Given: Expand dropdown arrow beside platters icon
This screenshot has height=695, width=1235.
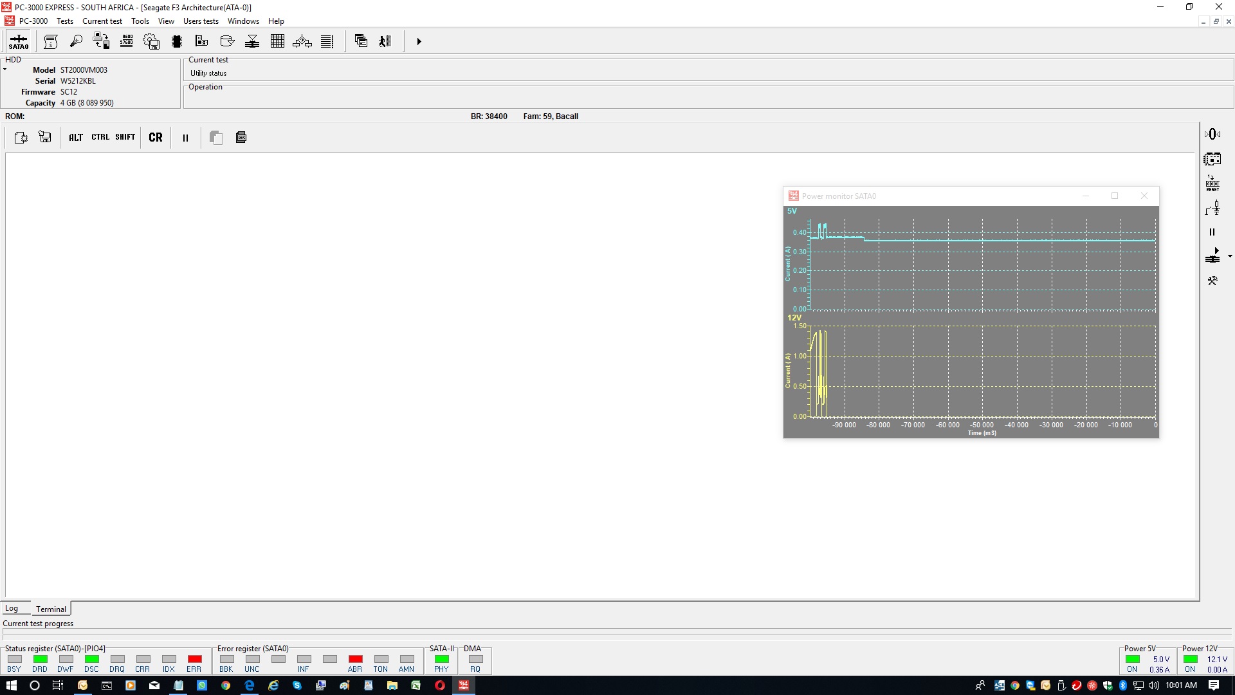Looking at the screenshot, I should (1230, 256).
